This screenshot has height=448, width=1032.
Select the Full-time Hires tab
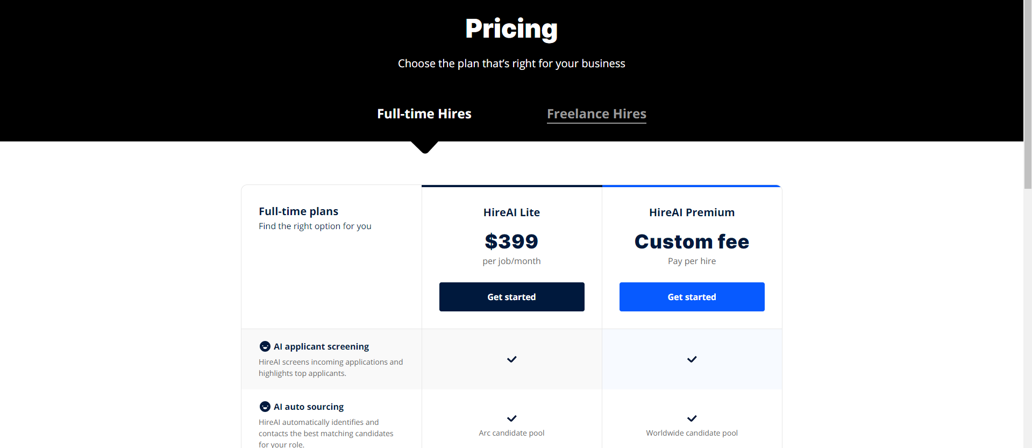click(424, 114)
